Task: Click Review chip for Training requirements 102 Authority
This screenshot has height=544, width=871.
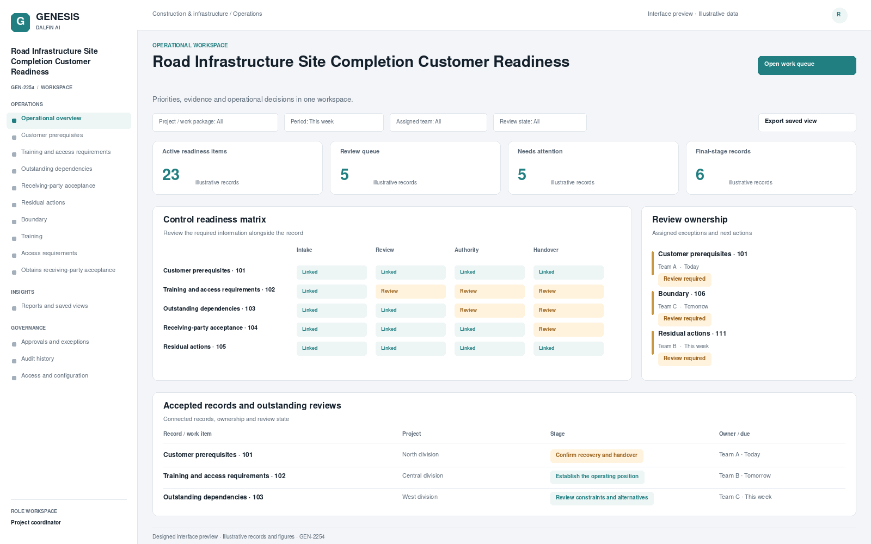Action: (489, 292)
